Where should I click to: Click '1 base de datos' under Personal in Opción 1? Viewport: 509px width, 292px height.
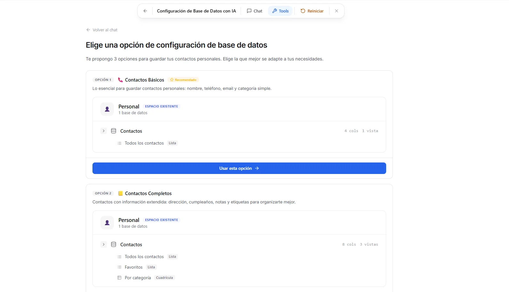pos(133,113)
